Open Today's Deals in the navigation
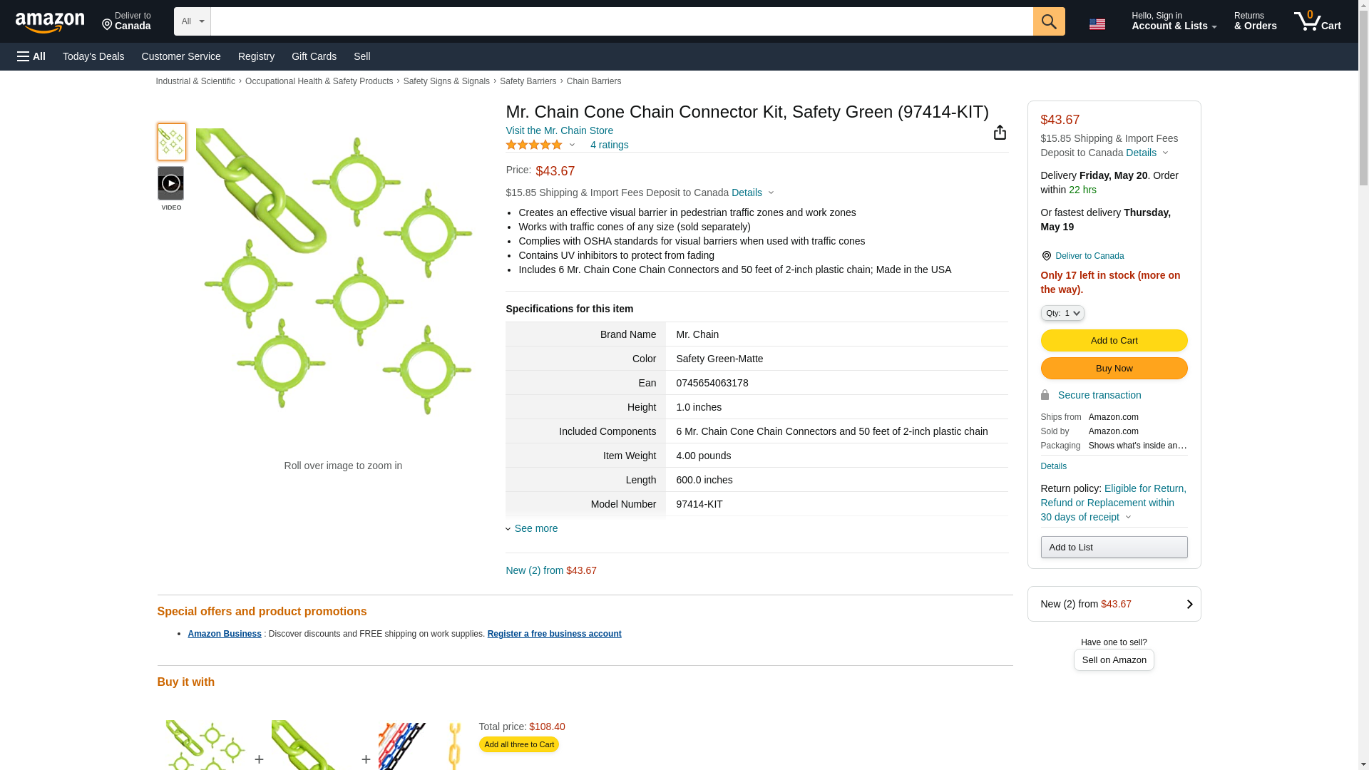The height and width of the screenshot is (770, 1369). 93,56
